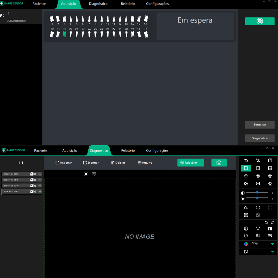Click the circle-dot center icon
This screenshot has width=278, height=278.
click(x=246, y=176)
